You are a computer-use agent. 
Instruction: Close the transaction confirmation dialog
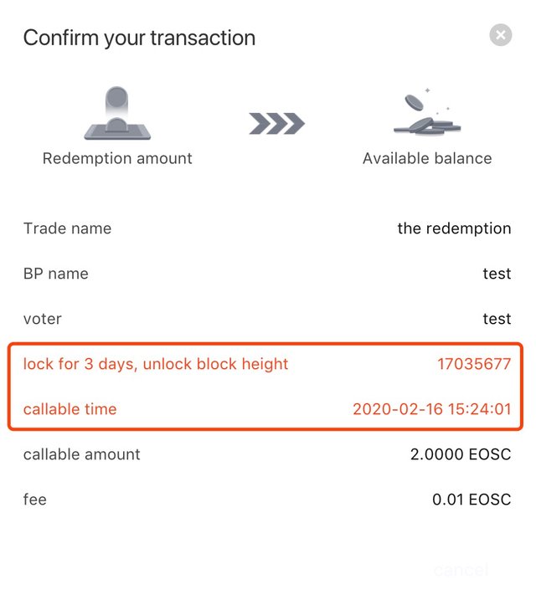[500, 35]
